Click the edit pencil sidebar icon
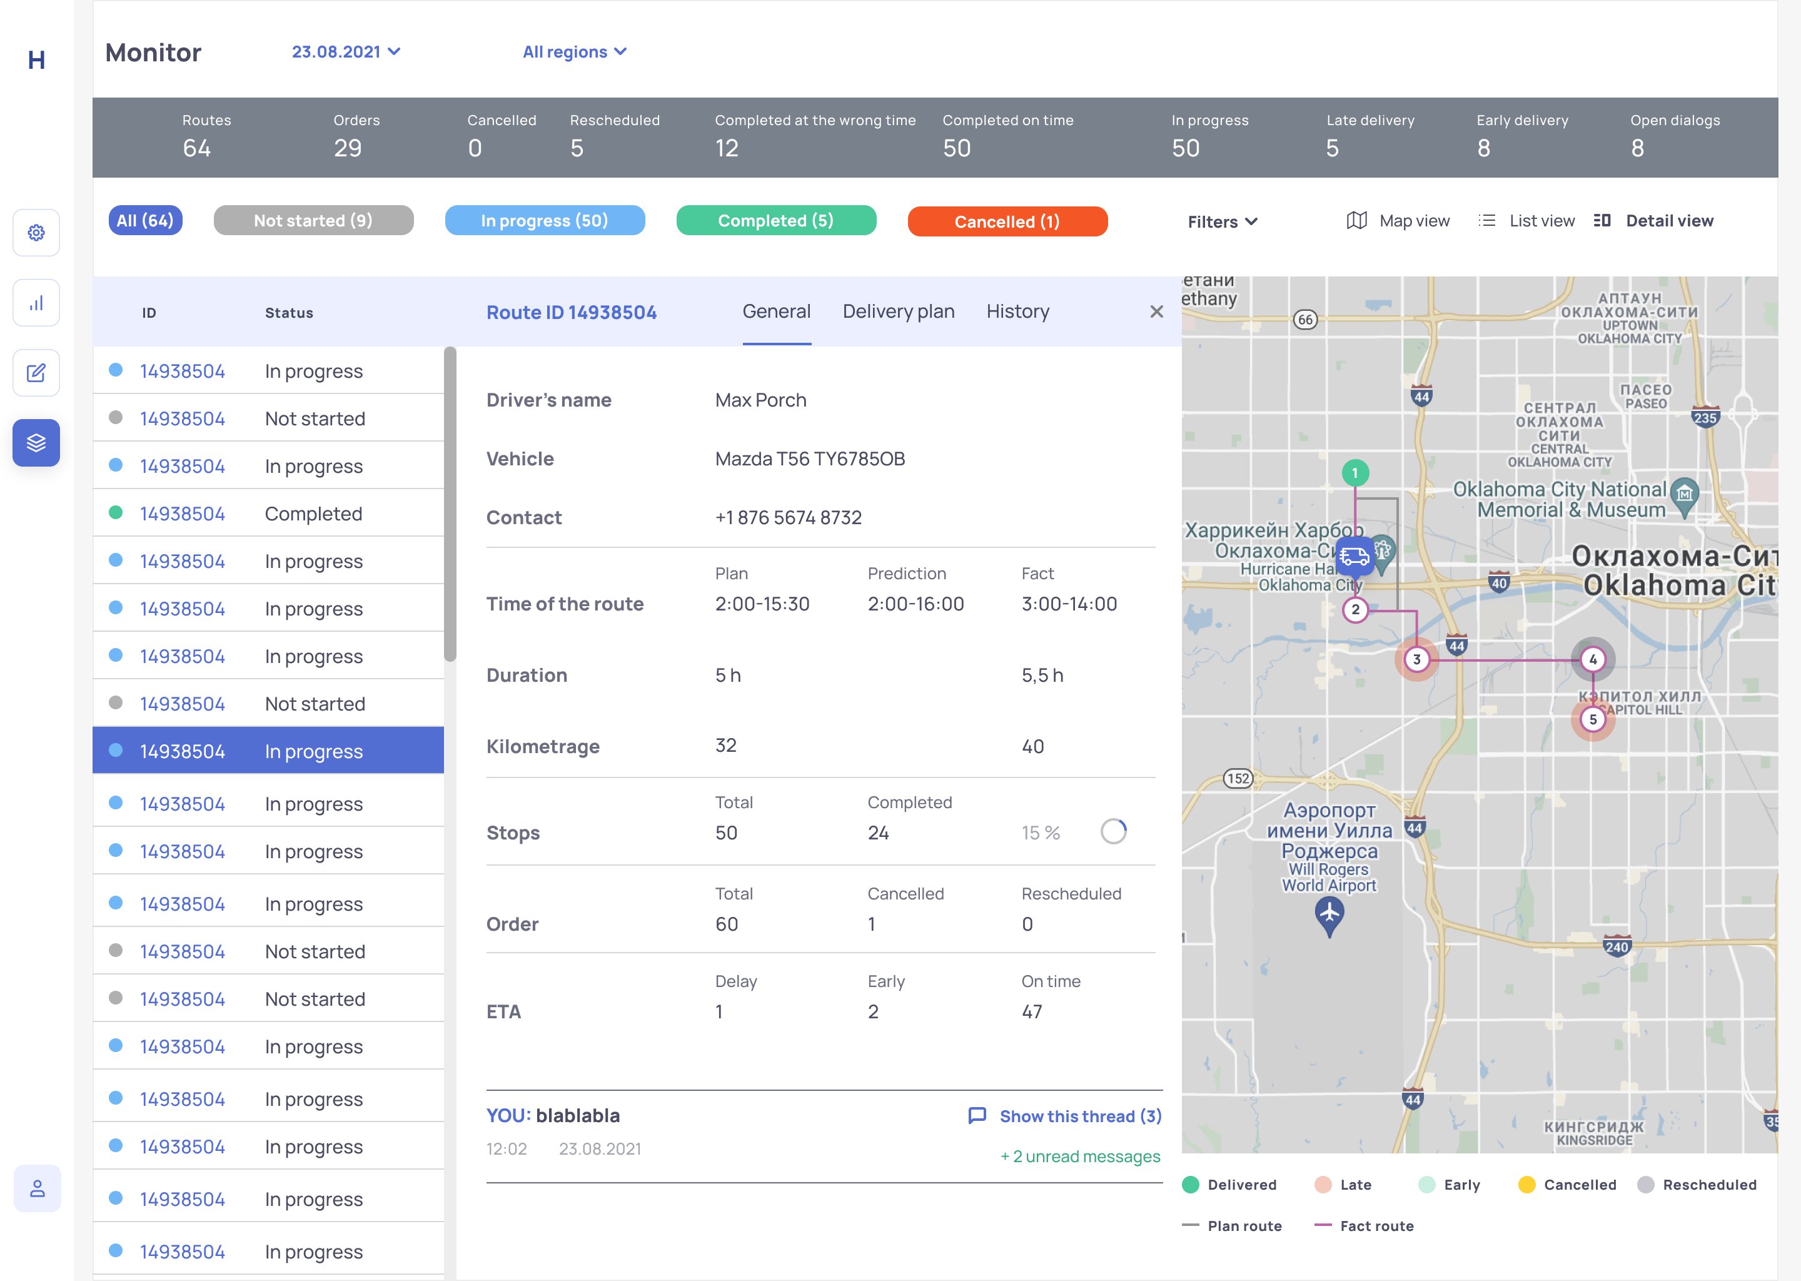This screenshot has height=1281, width=1801. (x=36, y=373)
